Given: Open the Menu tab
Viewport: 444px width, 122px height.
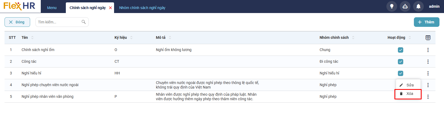Looking at the screenshot, I should click(x=52, y=8).
